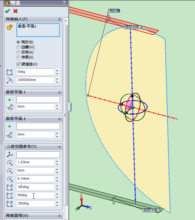The image size is (195, 220).
Task: Confirm the bend with the green checkmark
Action: (x=7, y=11)
